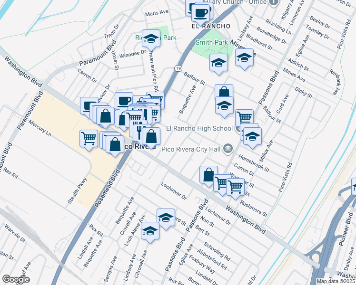
Task: Click the State Route 19 shield
Action: pos(178,68)
